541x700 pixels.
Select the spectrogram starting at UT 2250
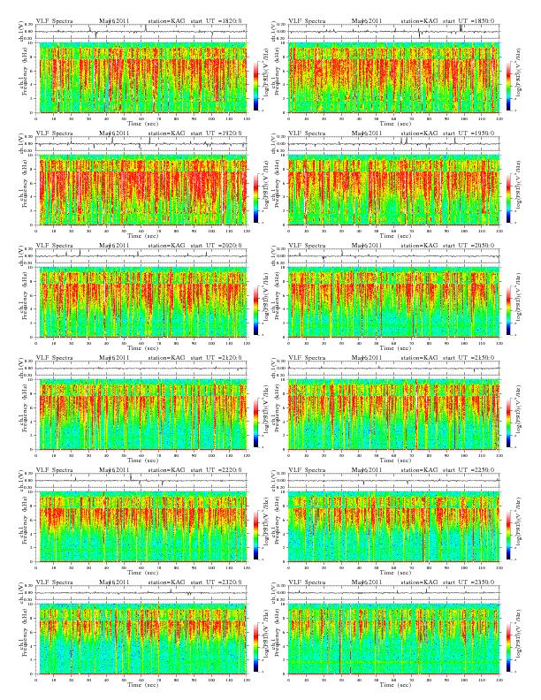coord(393,527)
